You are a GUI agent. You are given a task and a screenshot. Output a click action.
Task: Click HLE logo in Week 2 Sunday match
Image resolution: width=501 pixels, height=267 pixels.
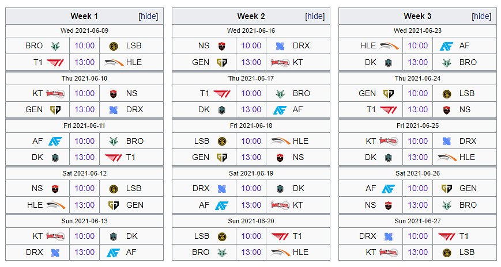pyautogui.click(x=280, y=252)
